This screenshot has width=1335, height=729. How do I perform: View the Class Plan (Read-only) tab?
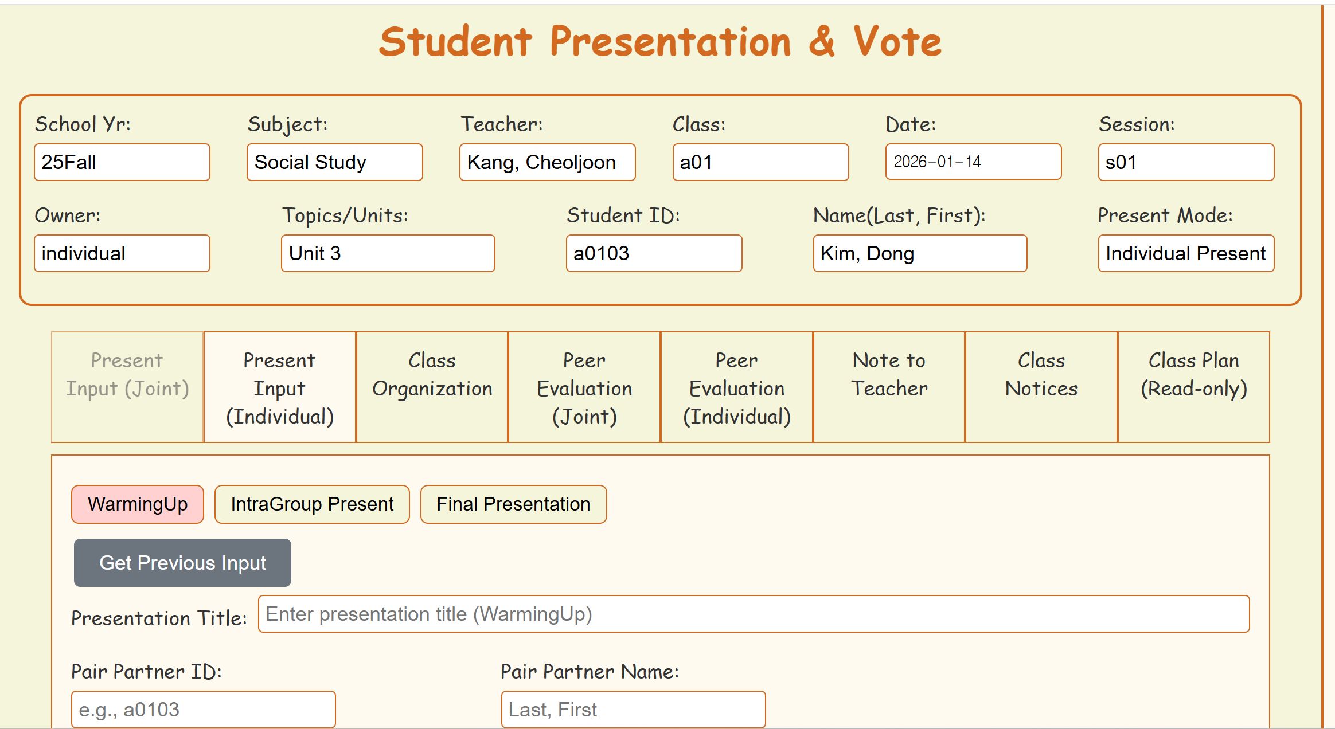point(1193,387)
